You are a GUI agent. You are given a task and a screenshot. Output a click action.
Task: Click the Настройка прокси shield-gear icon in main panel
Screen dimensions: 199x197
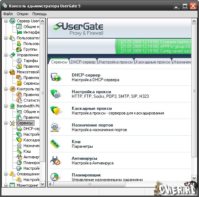[x=56, y=94]
